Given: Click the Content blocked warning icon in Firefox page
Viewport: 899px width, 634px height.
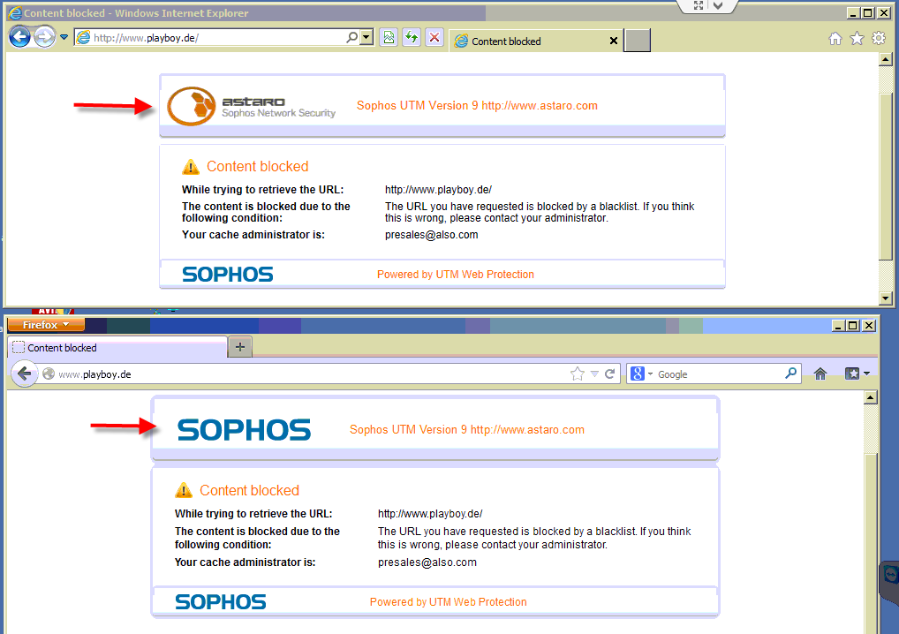Looking at the screenshot, I should pyautogui.click(x=184, y=491).
